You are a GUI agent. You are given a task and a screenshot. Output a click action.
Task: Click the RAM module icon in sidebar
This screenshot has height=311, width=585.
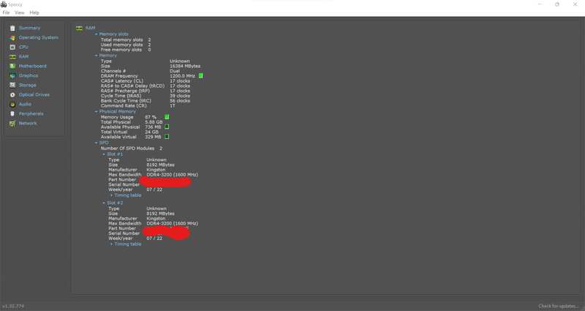[12, 57]
